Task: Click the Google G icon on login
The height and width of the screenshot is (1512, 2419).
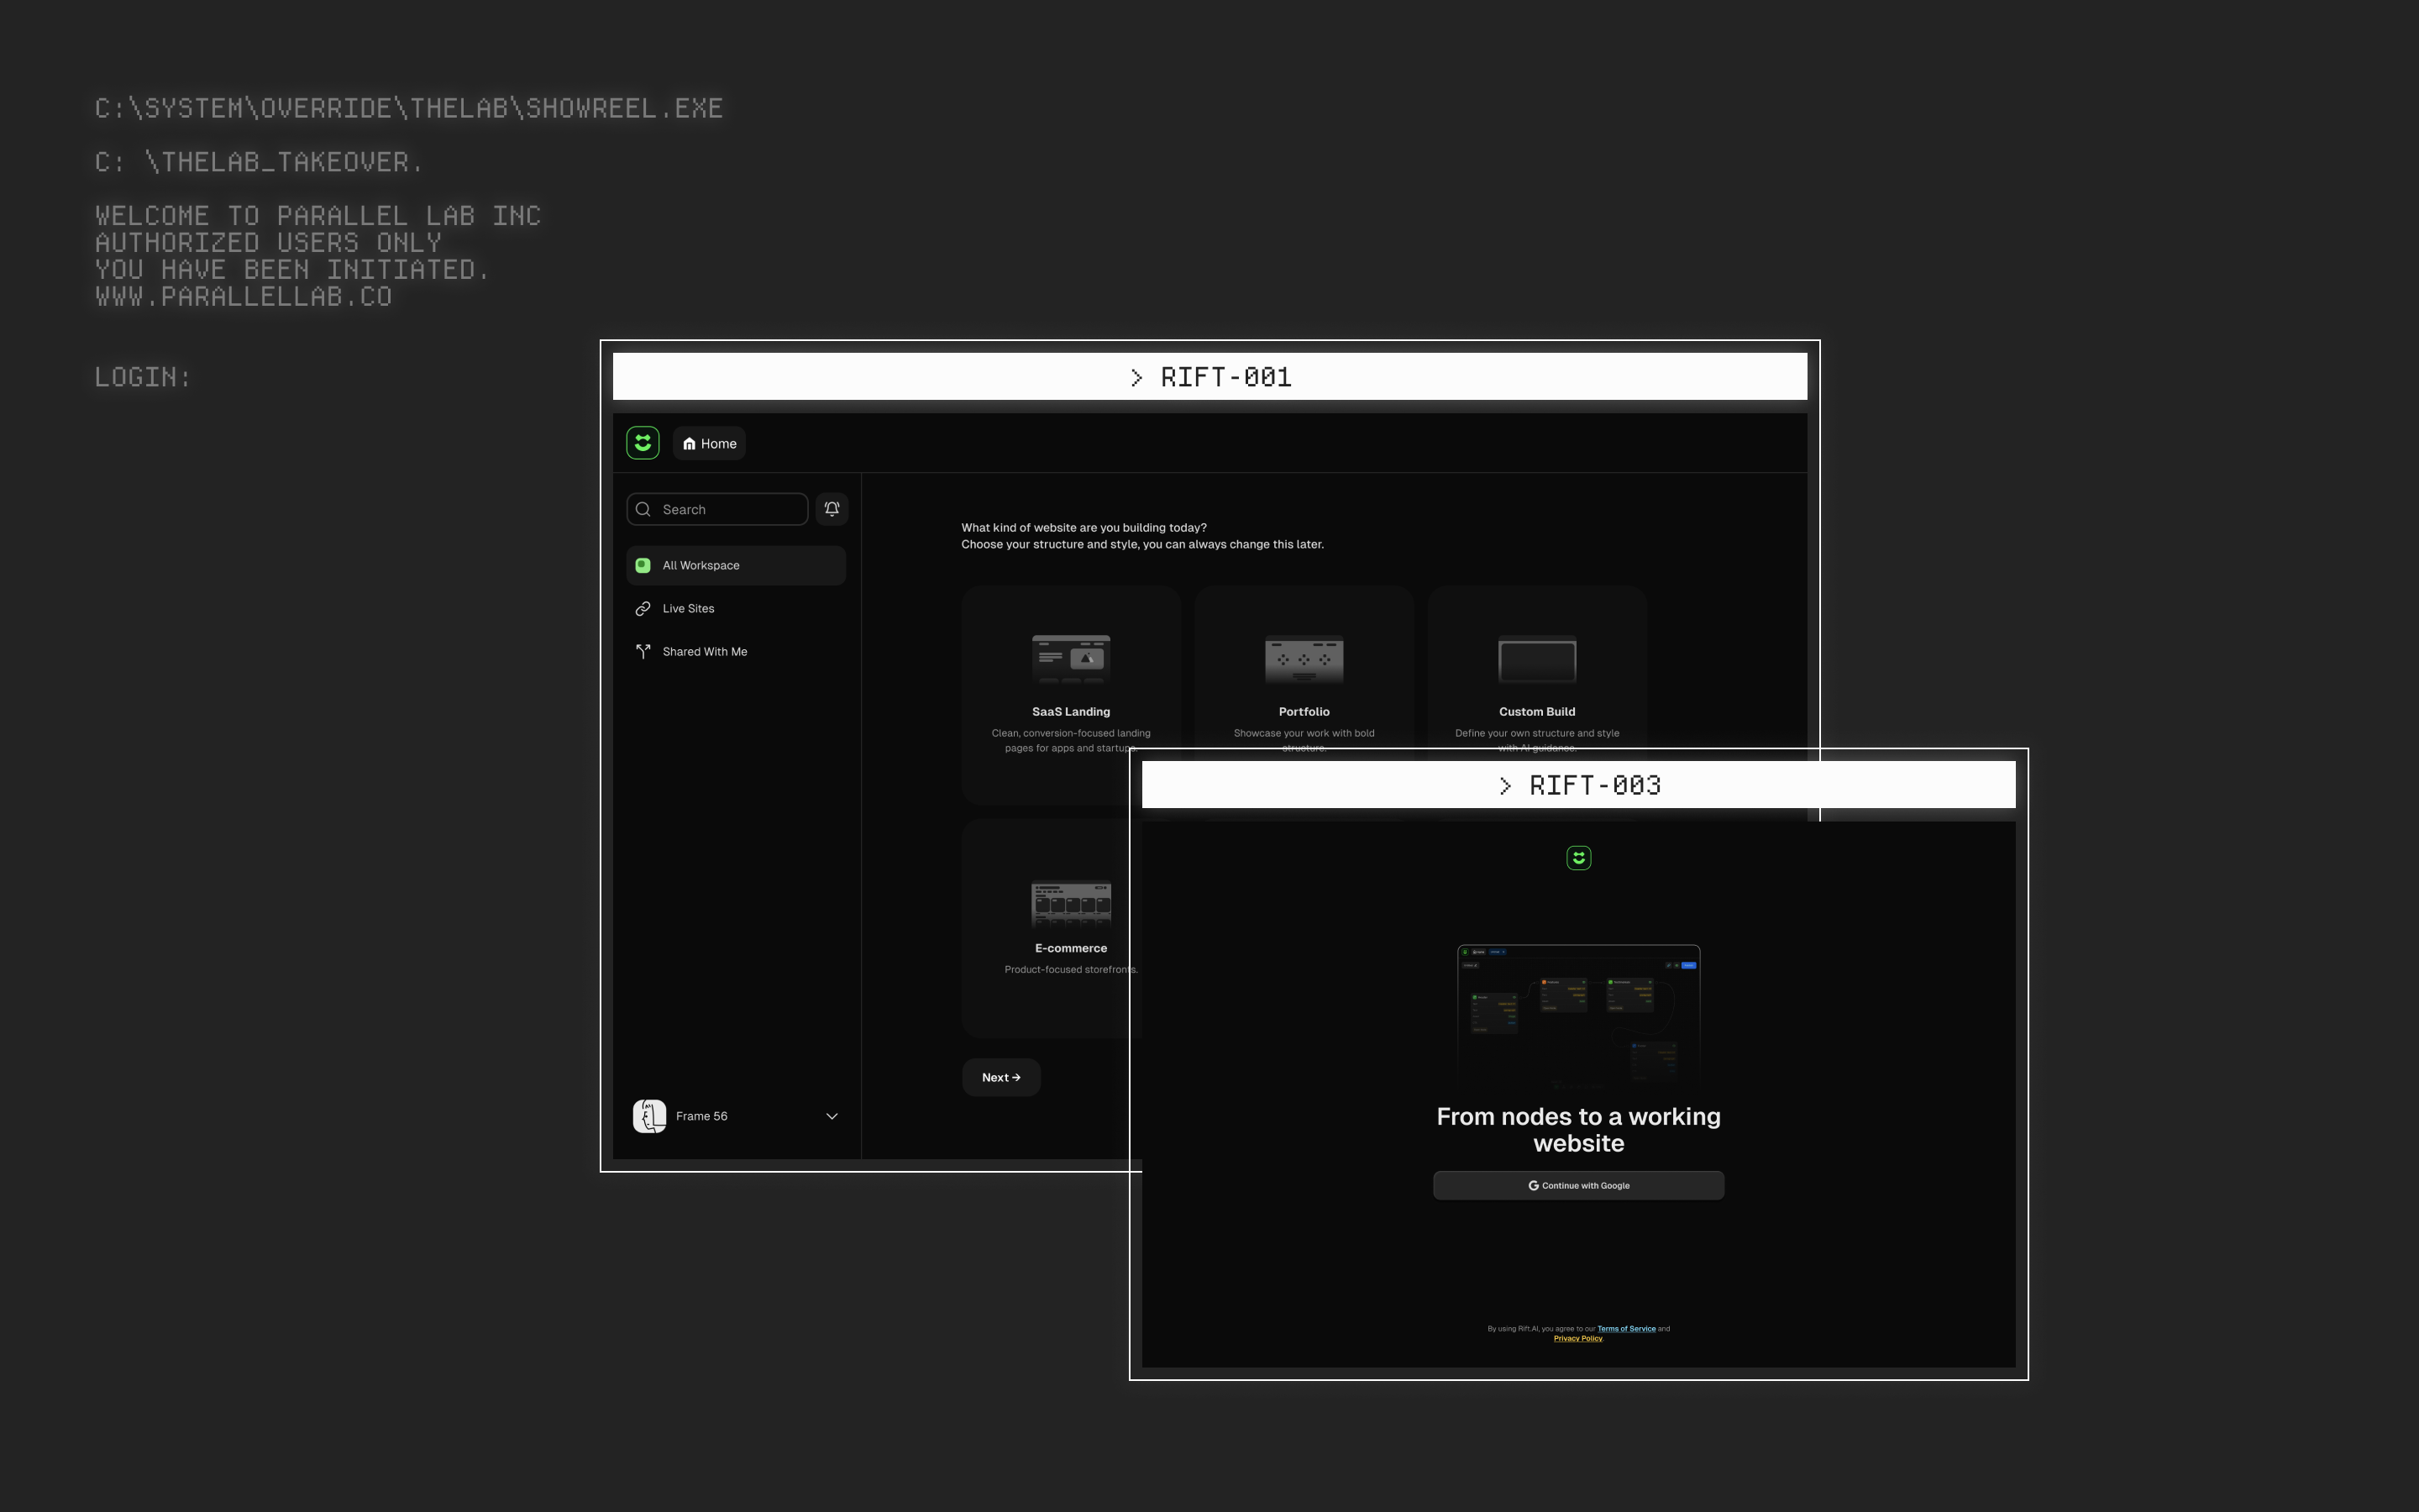Action: tap(1535, 1185)
